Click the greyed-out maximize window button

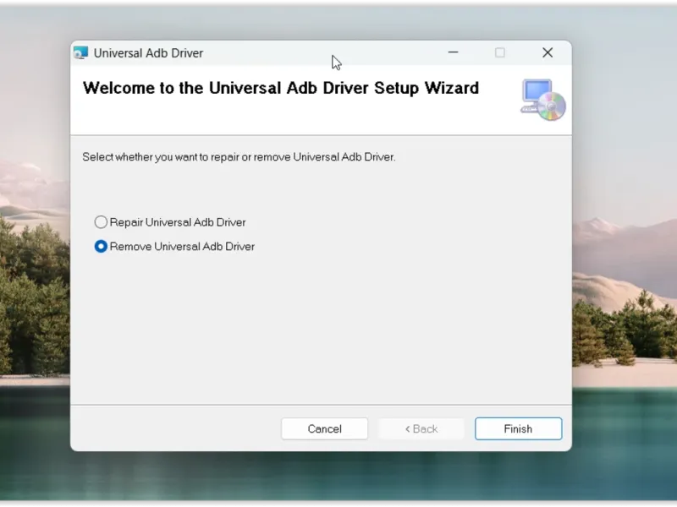[x=500, y=52]
